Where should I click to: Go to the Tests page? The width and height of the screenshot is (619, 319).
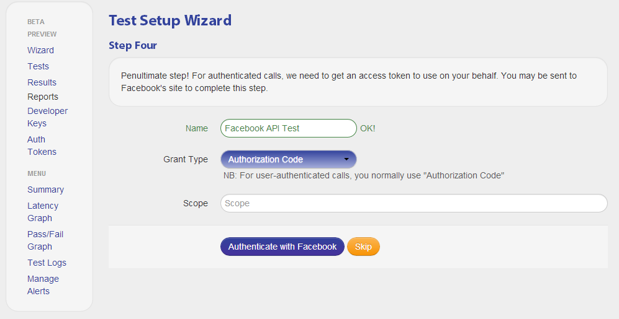[38, 66]
